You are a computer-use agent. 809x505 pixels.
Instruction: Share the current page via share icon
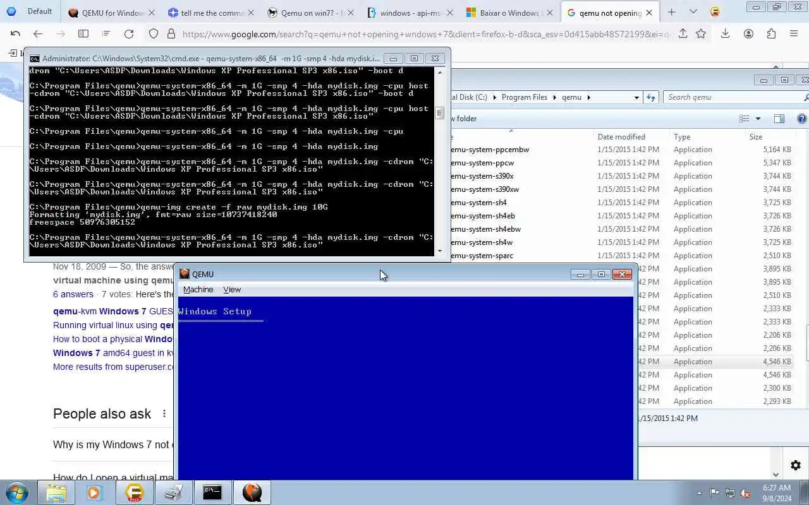683,34
